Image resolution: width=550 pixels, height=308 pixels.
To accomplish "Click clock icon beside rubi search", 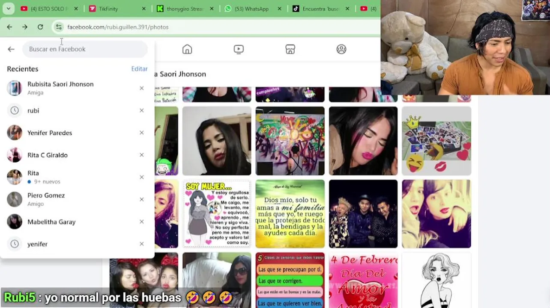I will 15,110.
